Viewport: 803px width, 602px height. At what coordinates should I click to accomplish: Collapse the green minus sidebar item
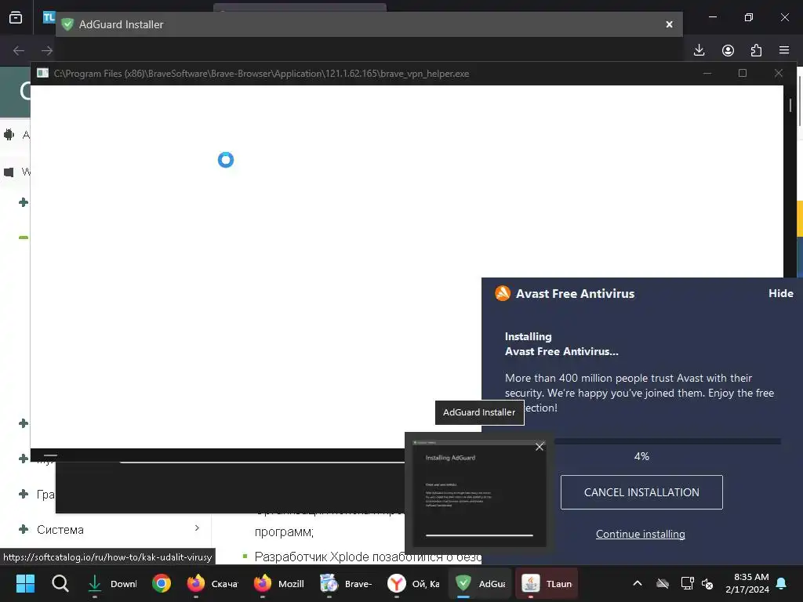[x=23, y=238]
